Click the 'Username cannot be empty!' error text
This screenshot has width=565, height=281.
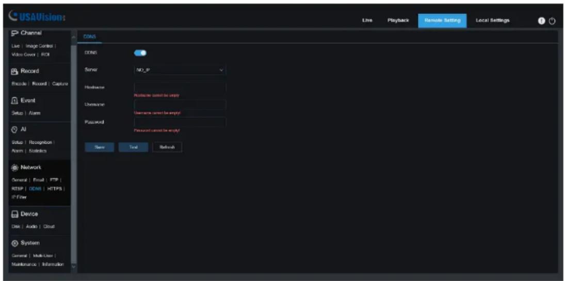pyautogui.click(x=157, y=113)
